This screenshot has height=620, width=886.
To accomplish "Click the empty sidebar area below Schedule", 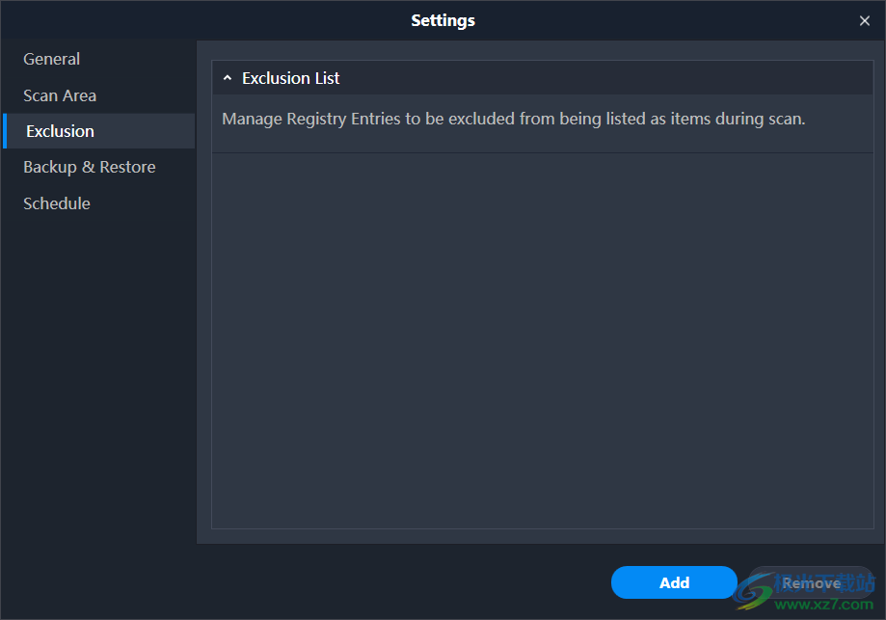I will click(99, 385).
